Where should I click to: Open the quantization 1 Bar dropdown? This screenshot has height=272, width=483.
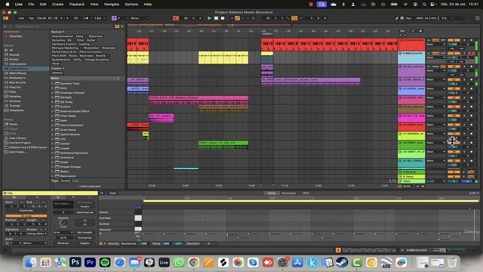(x=99, y=18)
